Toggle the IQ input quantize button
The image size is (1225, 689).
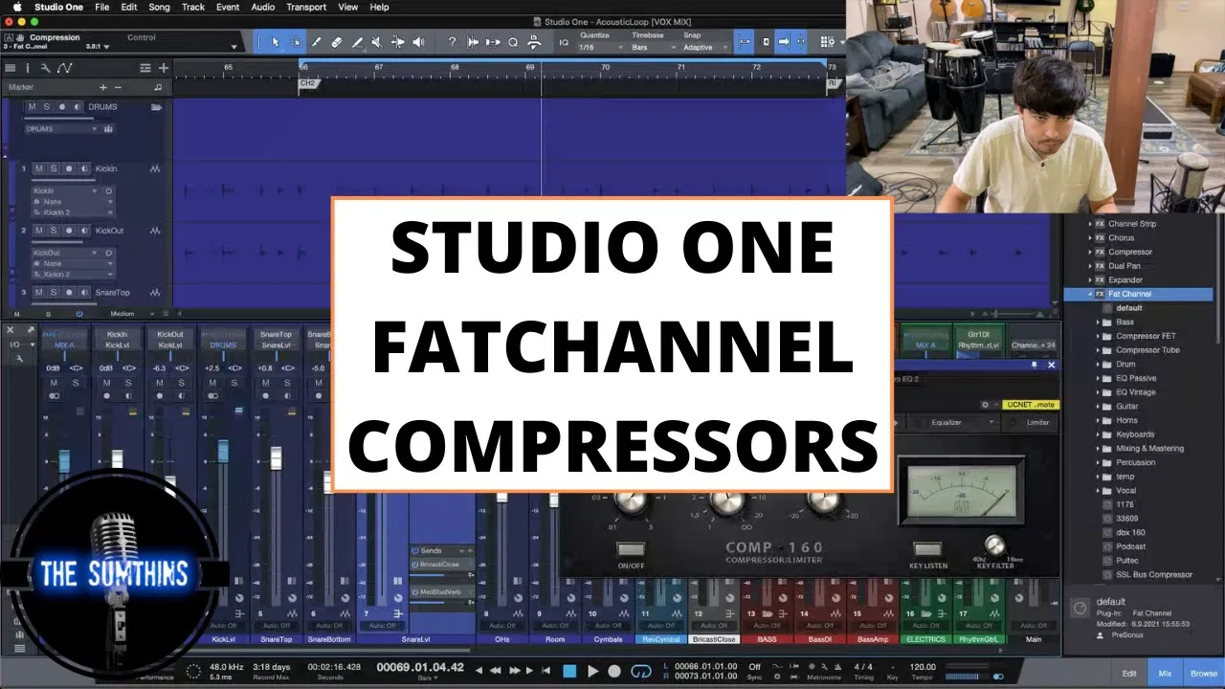point(564,42)
